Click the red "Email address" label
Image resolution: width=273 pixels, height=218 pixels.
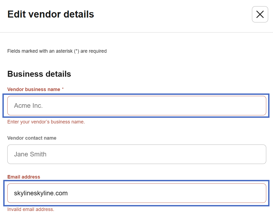click(x=24, y=177)
